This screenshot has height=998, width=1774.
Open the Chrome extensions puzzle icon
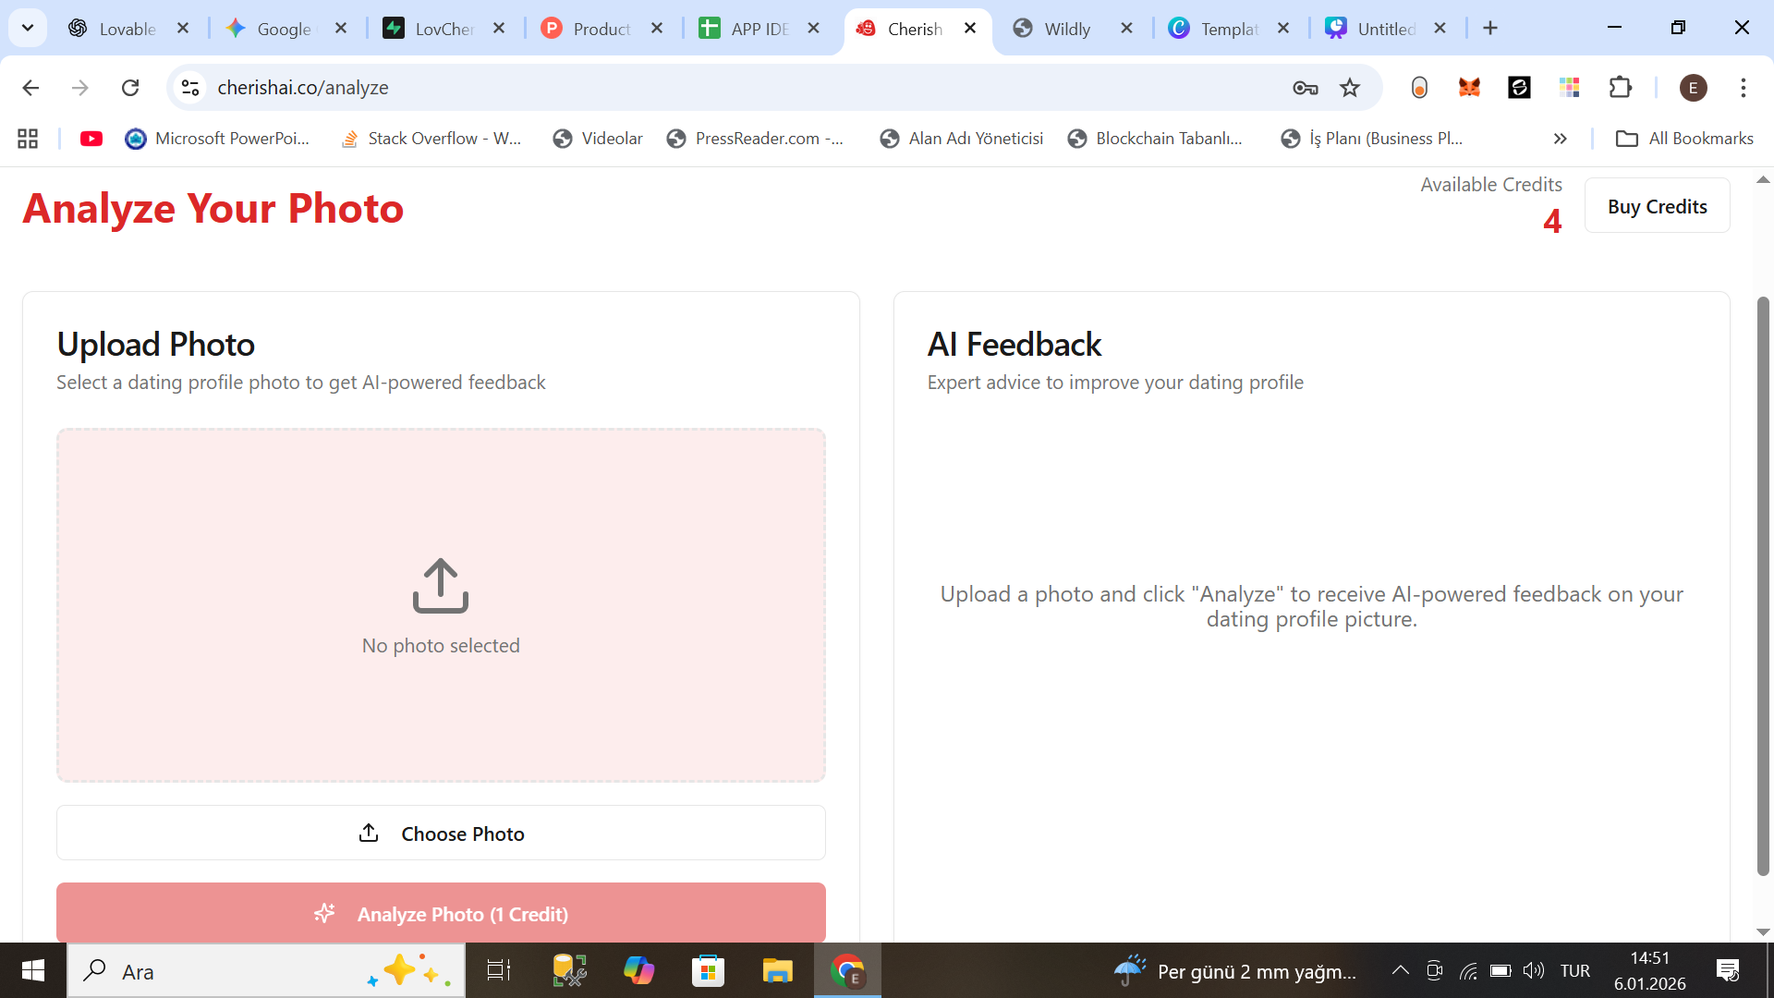(x=1622, y=88)
